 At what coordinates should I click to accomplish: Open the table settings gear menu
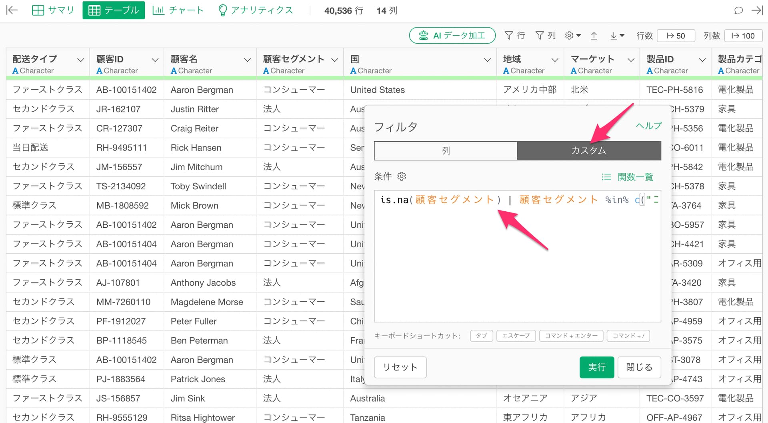click(572, 36)
